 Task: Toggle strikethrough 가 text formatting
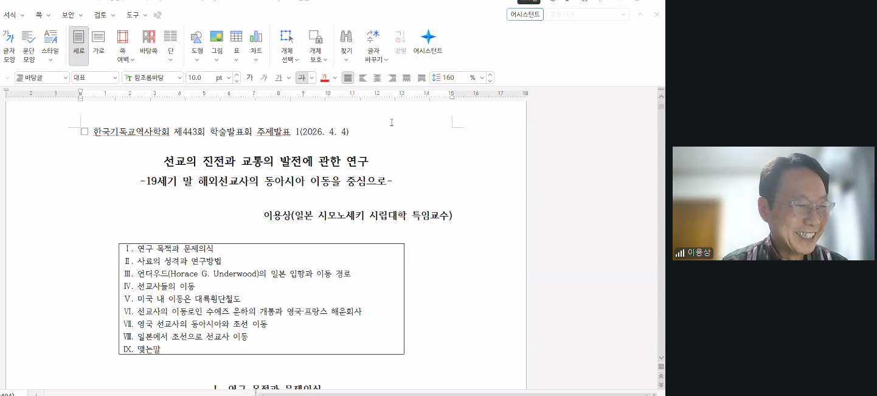click(x=301, y=78)
